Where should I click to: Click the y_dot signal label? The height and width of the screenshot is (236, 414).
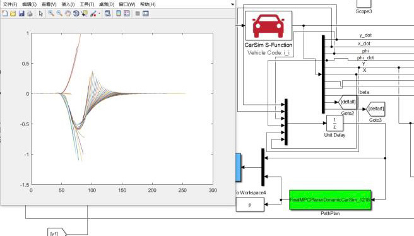click(365, 35)
